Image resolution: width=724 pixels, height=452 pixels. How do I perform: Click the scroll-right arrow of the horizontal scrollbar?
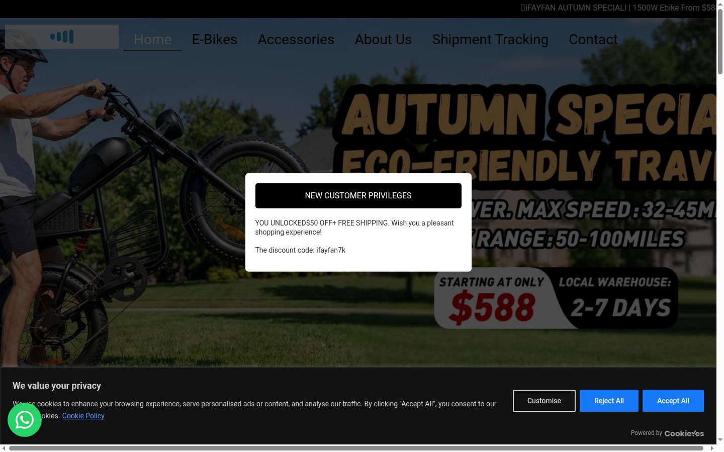(712, 448)
